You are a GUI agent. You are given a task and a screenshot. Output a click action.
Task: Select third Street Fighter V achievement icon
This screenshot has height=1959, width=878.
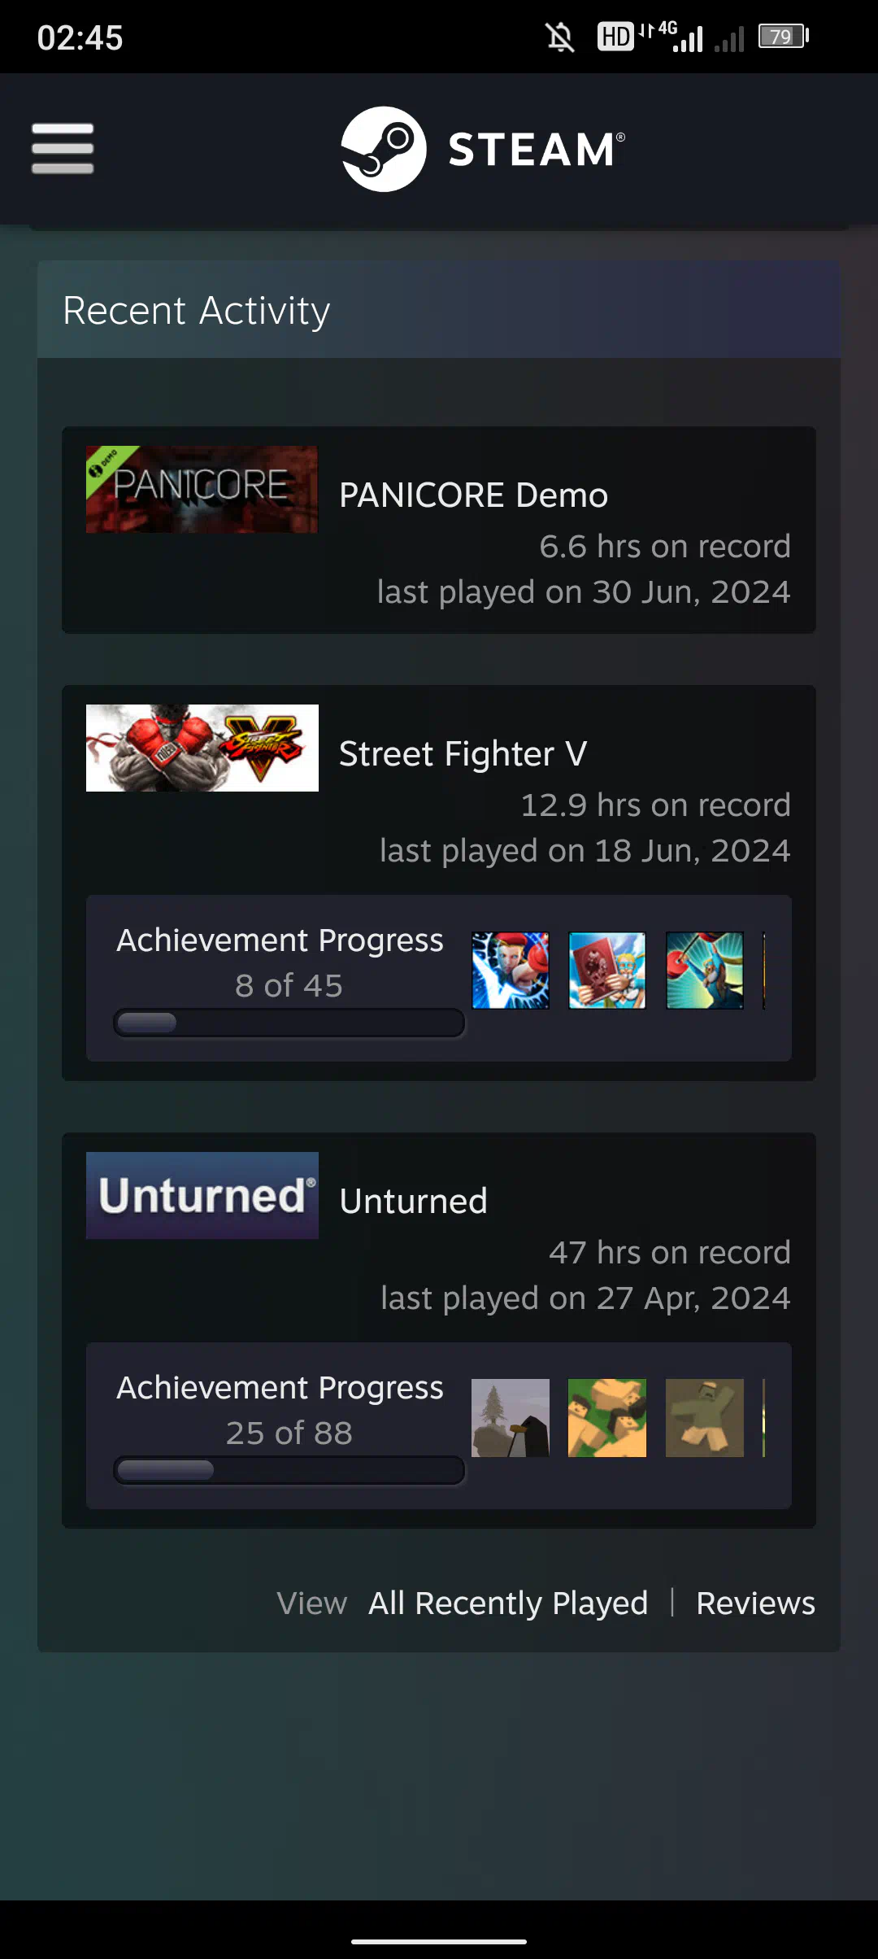click(705, 971)
